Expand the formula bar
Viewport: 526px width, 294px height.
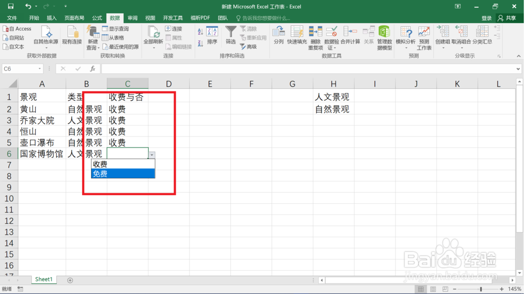518,69
